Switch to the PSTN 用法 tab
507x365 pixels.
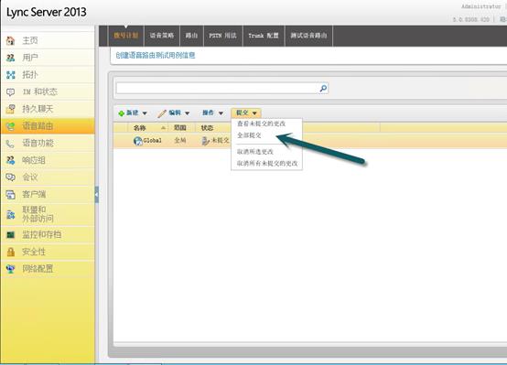(222, 36)
